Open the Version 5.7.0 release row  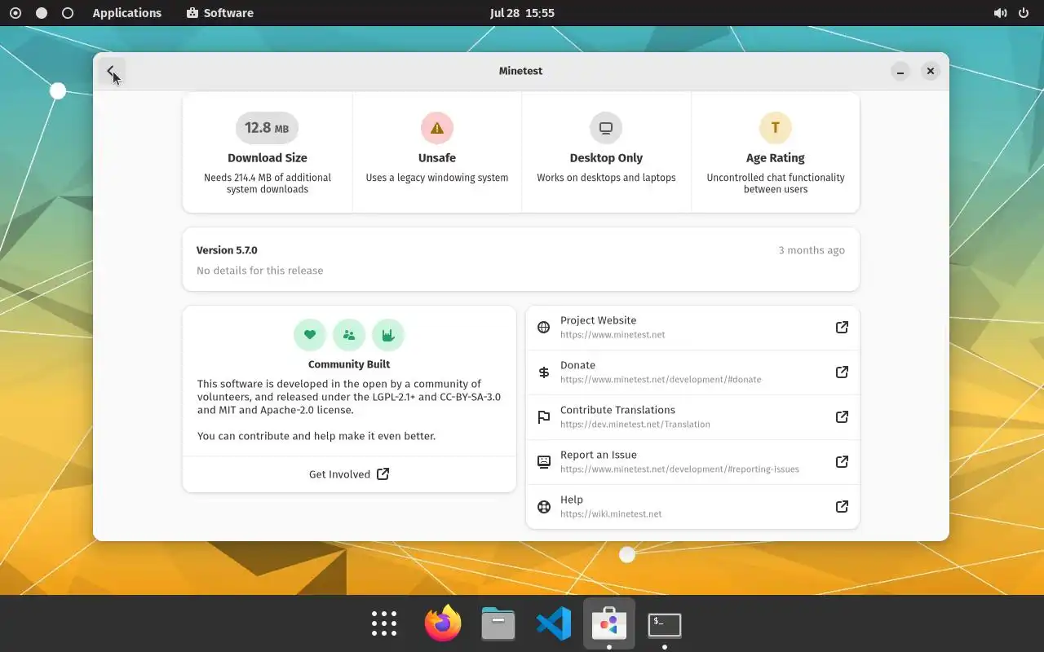[520, 259]
